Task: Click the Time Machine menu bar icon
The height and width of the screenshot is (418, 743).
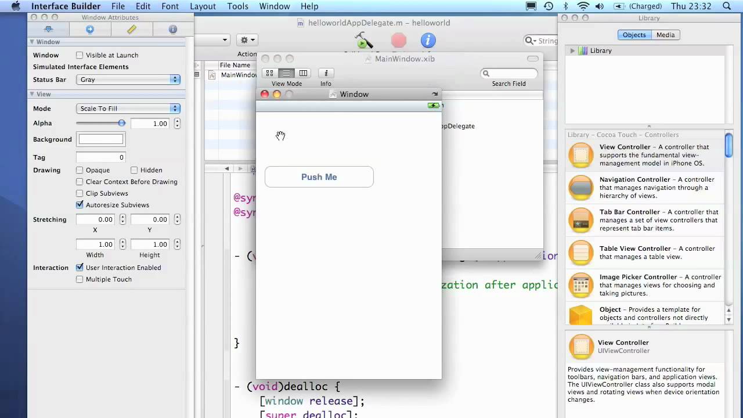Action: tap(549, 6)
